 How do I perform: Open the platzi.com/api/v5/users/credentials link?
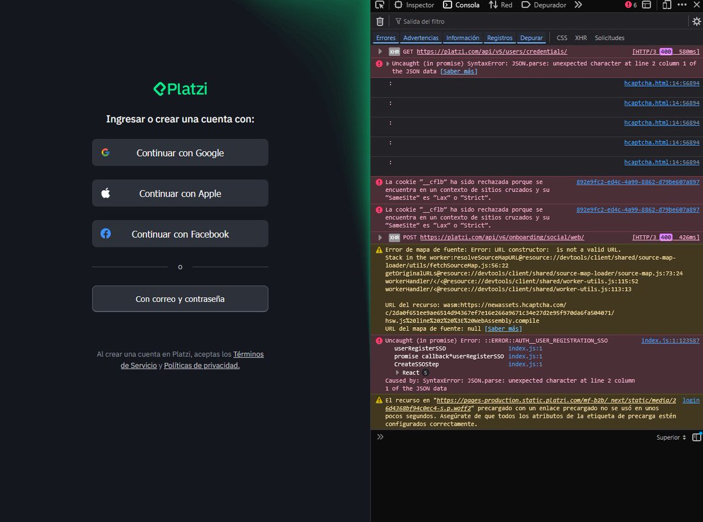(492, 51)
